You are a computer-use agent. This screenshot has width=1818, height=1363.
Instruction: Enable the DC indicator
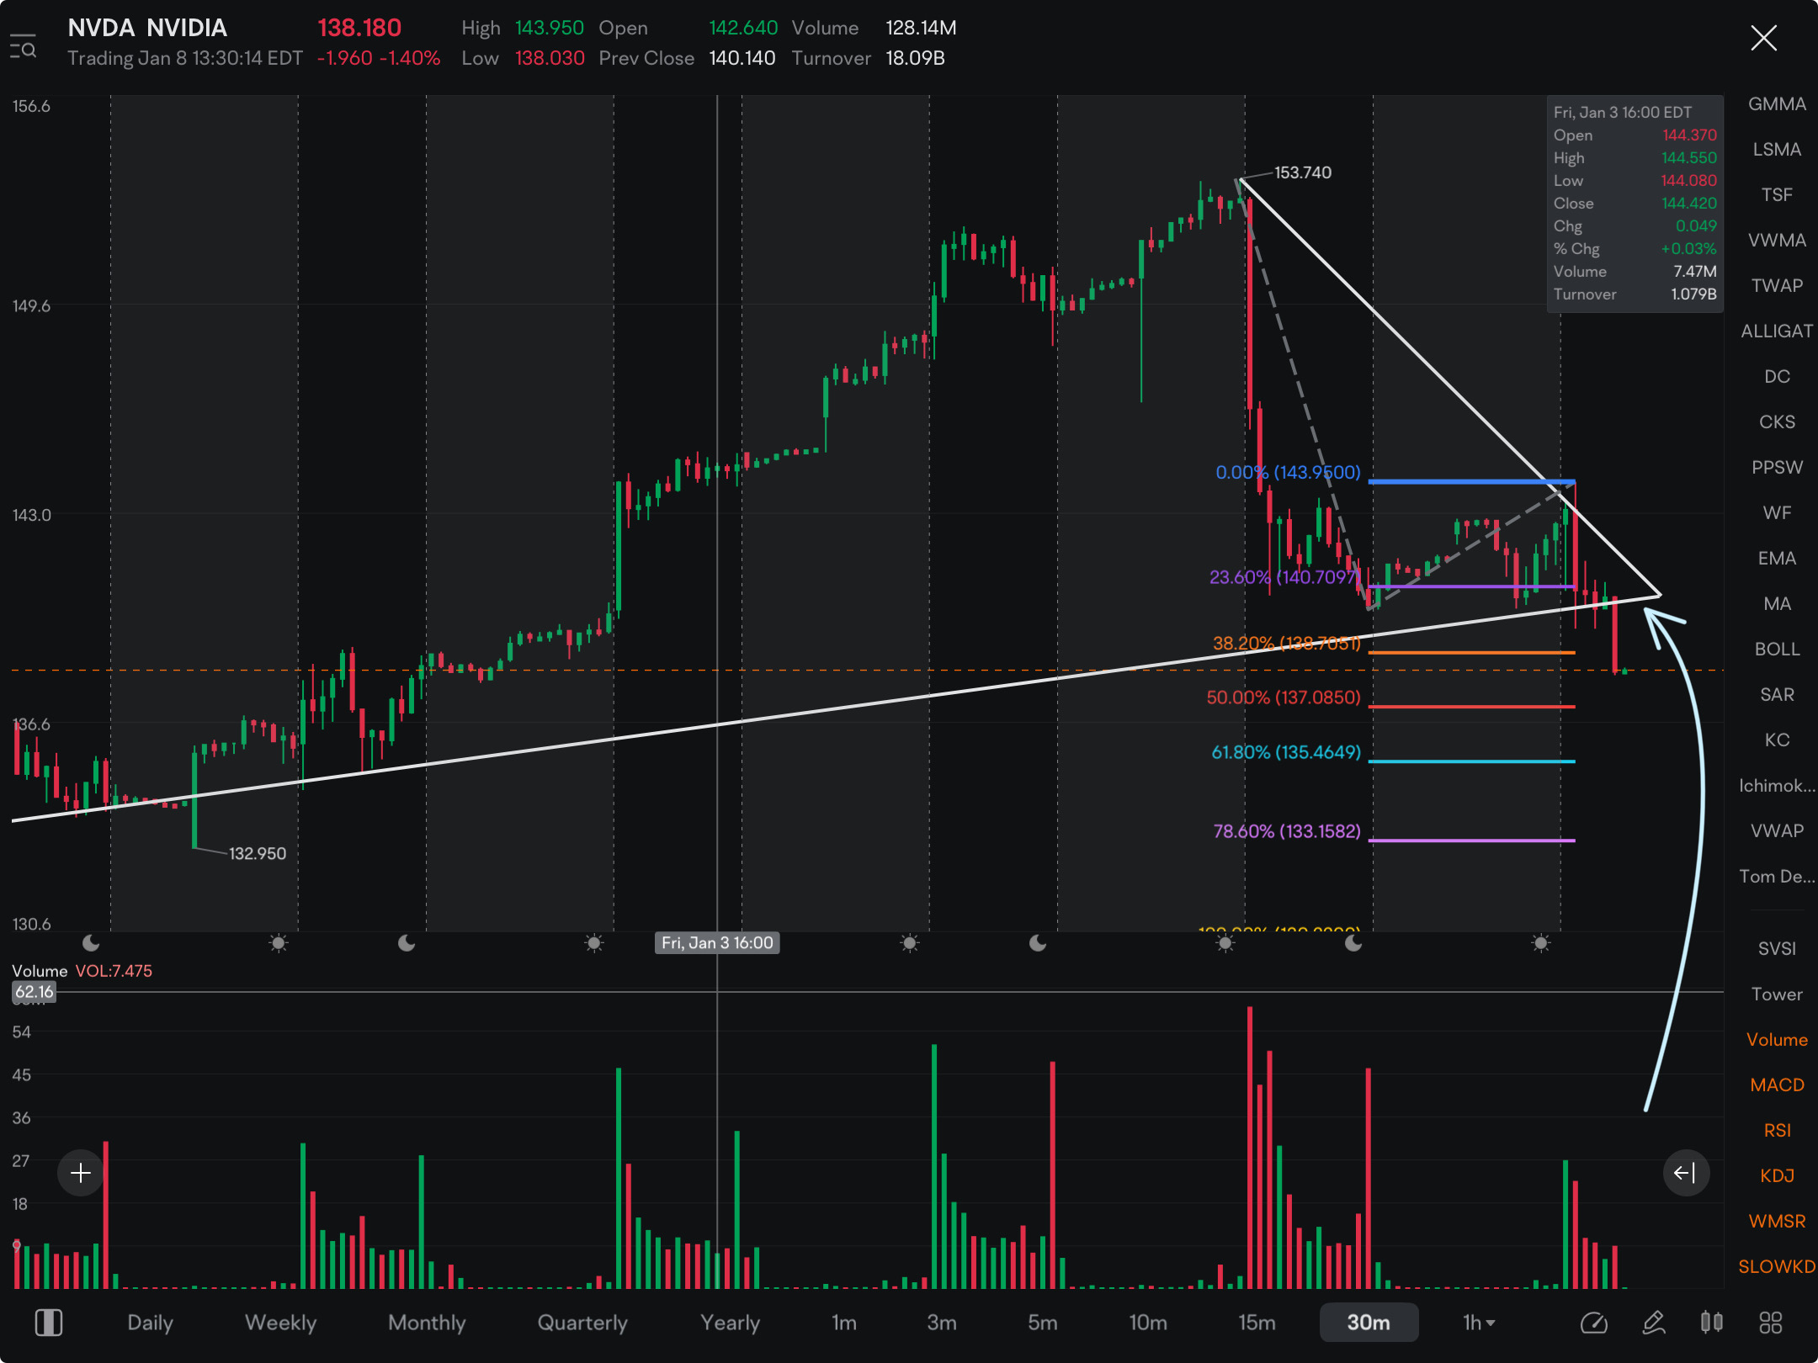tap(1777, 377)
